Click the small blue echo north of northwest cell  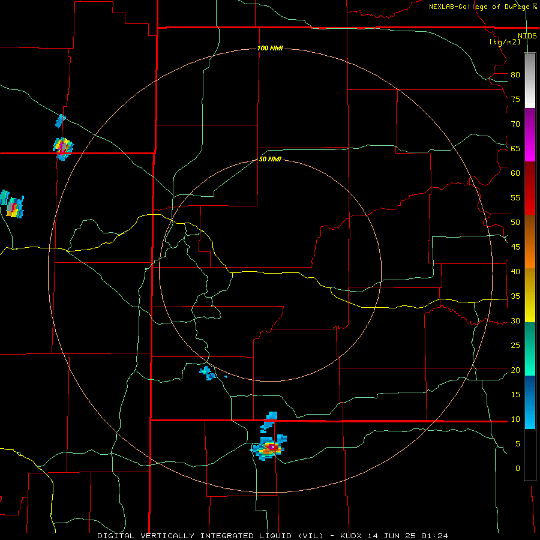[x=60, y=121]
